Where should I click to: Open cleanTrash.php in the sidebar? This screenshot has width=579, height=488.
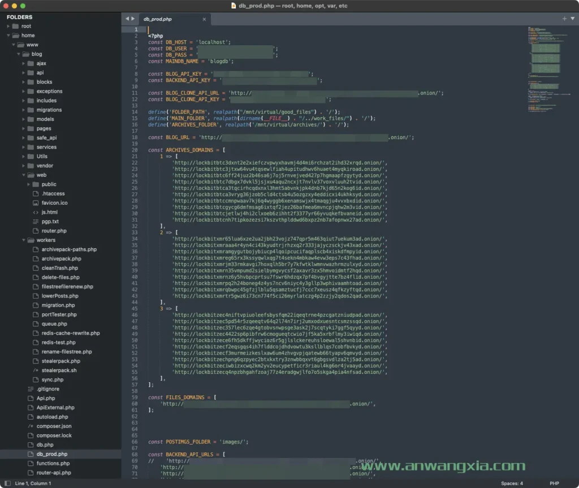point(60,268)
